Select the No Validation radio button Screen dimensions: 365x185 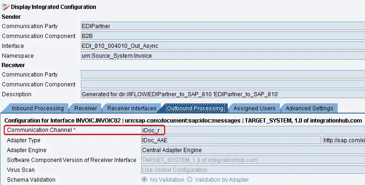[x=144, y=180]
